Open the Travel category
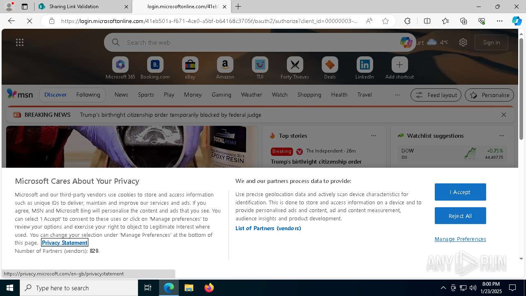Screen dimensions: 526x296 (x=365, y=95)
